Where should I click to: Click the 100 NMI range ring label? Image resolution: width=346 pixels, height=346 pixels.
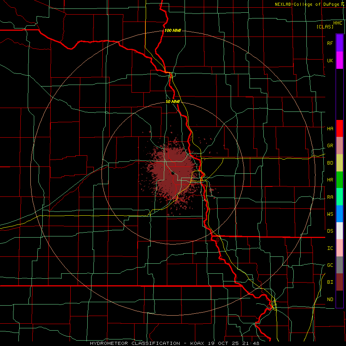[173, 30]
